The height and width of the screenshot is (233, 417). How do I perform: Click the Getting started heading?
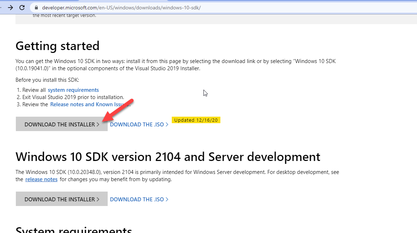pos(58,46)
